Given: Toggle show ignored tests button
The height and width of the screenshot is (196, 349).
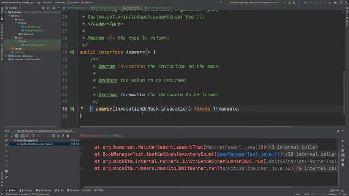Looking at the screenshot, I should [x=16, y=136].
